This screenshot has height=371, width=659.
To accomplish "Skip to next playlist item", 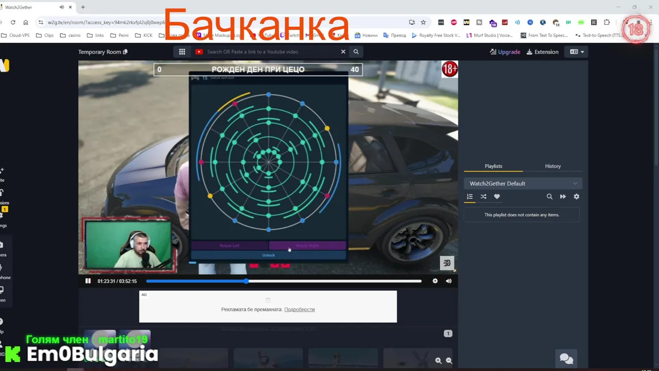I will coord(563,196).
